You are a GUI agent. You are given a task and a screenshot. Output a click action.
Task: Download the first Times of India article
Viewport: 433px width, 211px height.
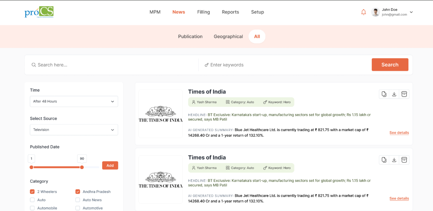[x=394, y=94]
